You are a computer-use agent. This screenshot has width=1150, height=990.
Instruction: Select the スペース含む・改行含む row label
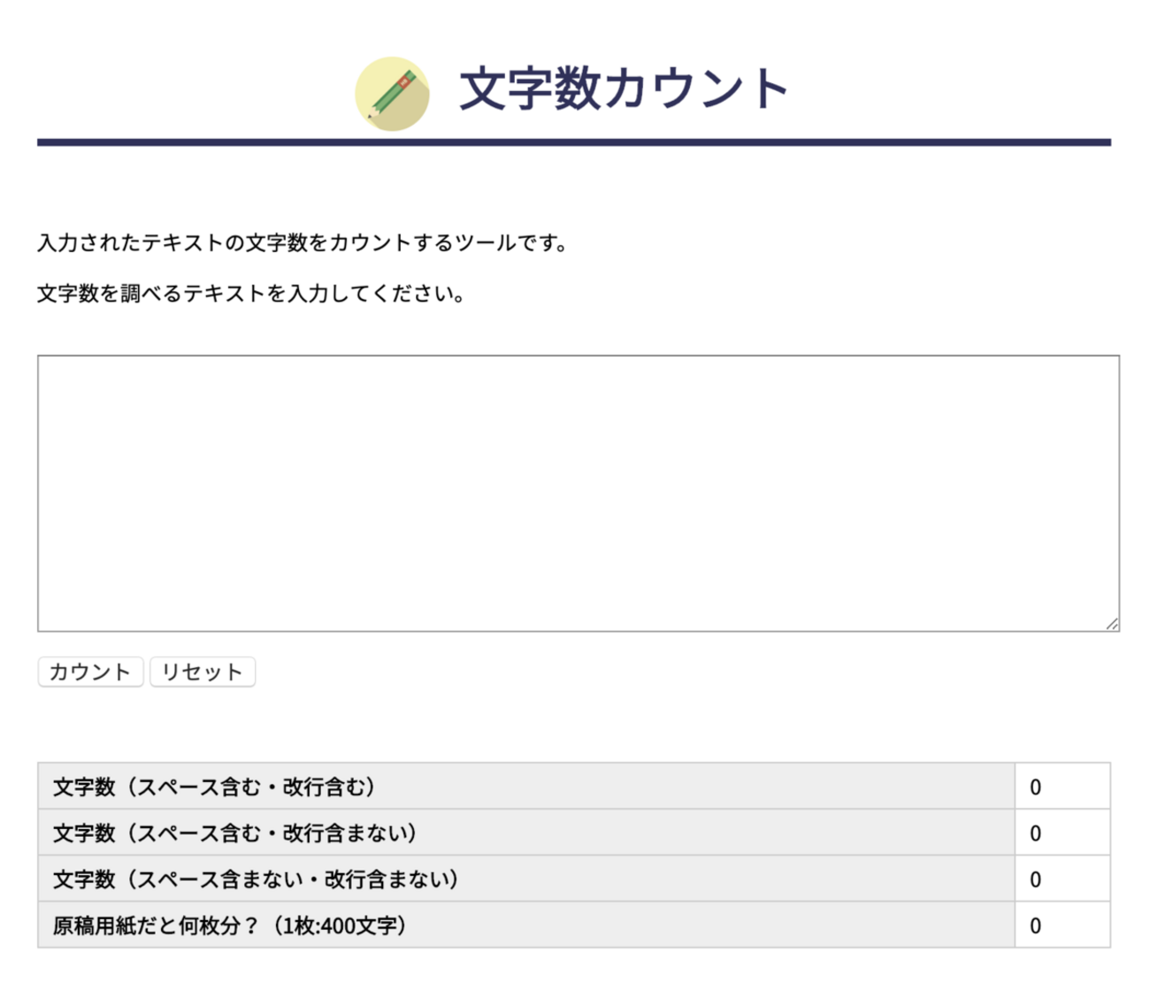(214, 787)
